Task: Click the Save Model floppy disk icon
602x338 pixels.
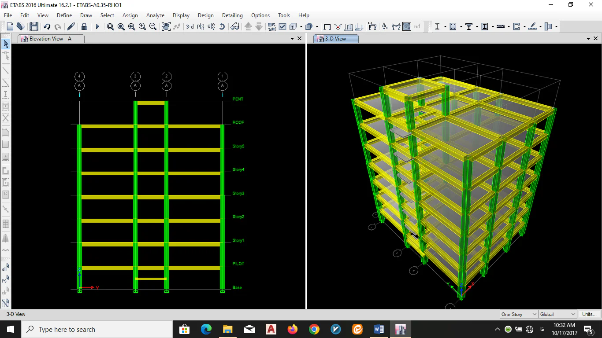Action: (x=34, y=26)
